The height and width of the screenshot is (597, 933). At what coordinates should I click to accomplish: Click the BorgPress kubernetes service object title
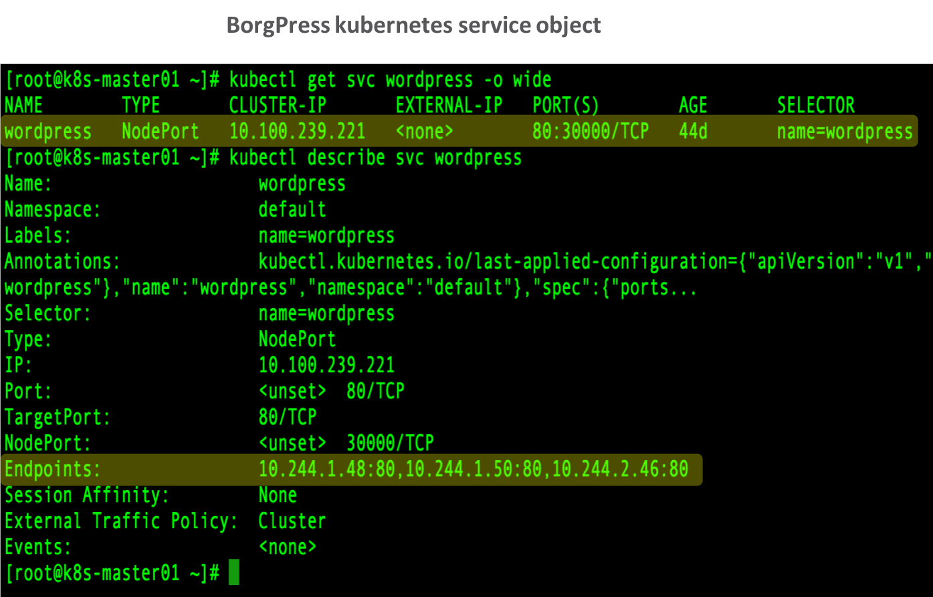413,25
